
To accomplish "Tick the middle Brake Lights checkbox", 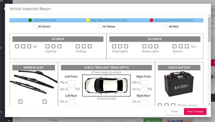I will pyautogui.click(x=150, y=46).
